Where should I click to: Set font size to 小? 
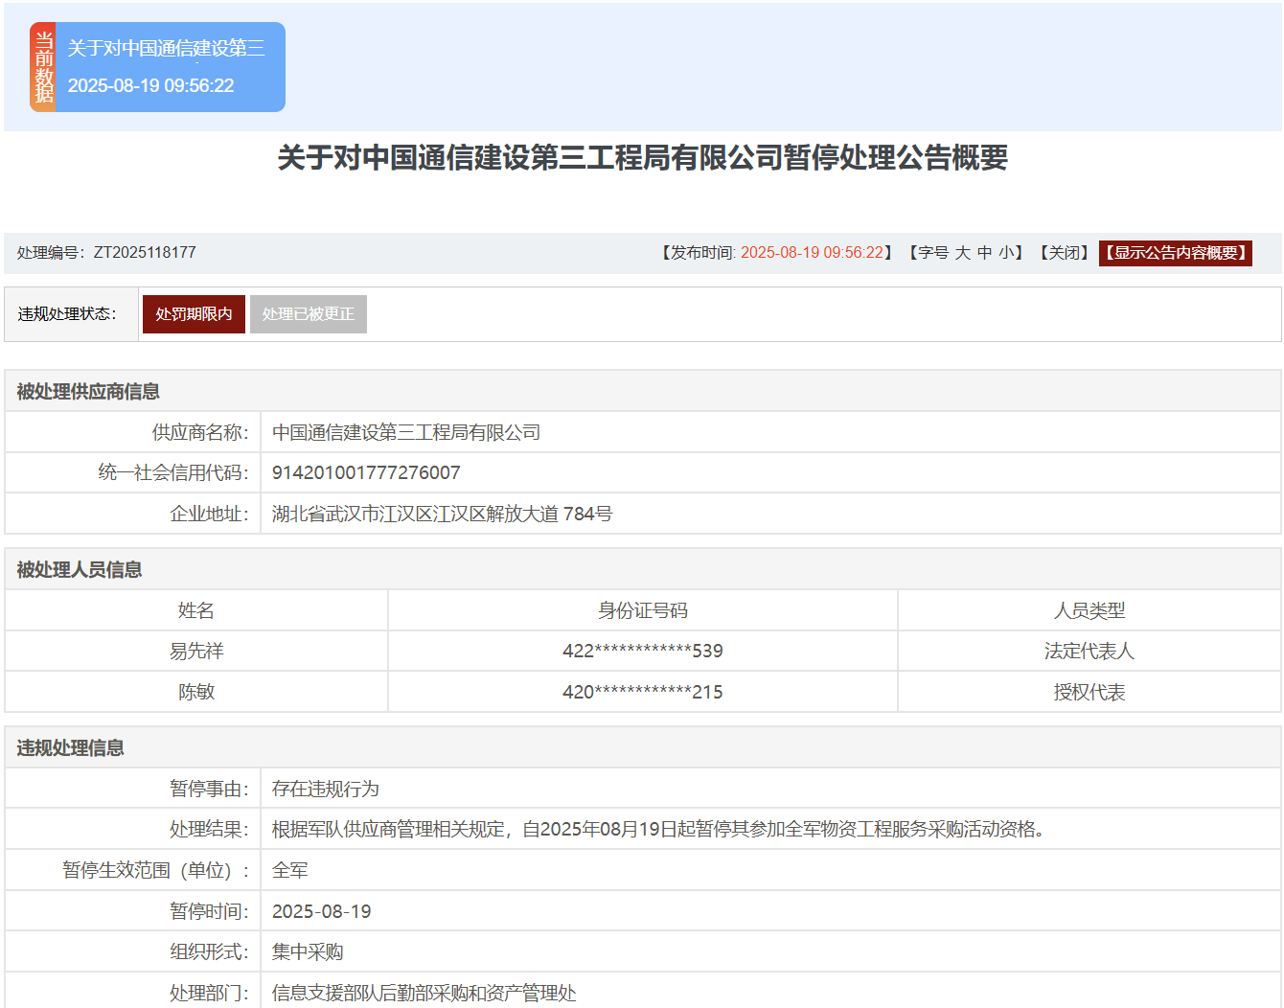tap(1006, 253)
